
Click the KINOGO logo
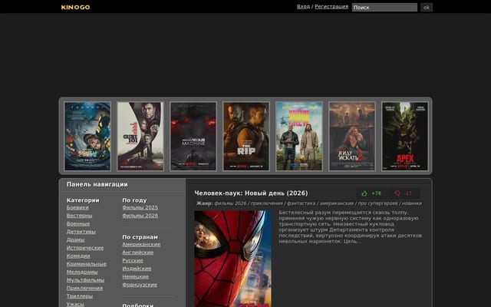[x=75, y=7]
